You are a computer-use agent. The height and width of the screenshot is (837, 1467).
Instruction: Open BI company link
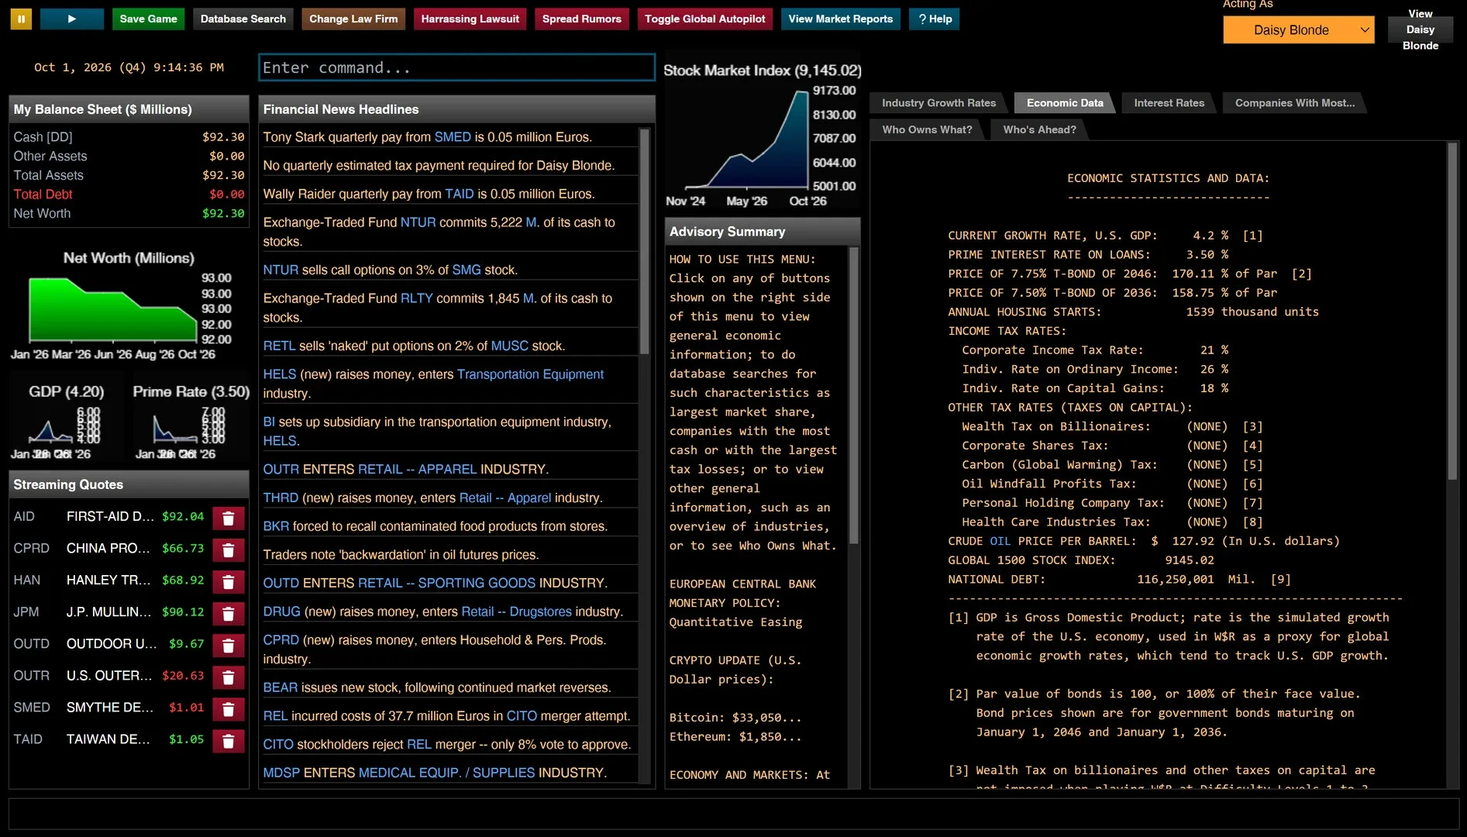269,422
